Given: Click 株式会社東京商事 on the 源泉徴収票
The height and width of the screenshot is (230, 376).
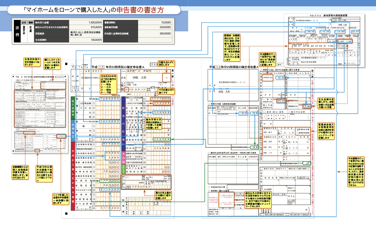Looking at the screenshot, I should (308, 62).
